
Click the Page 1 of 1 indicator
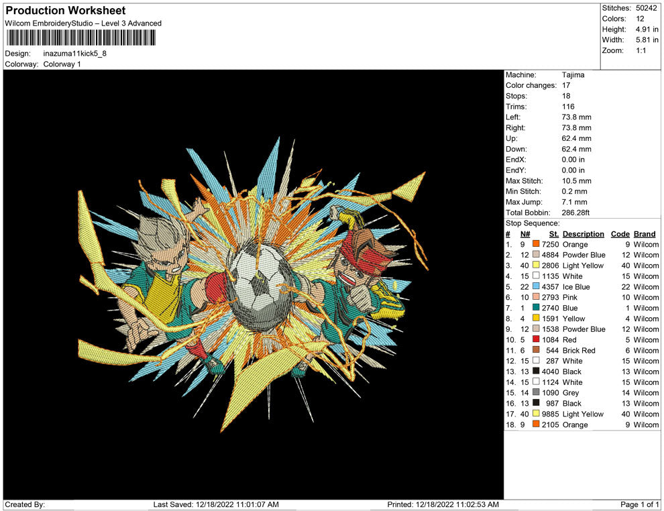[x=639, y=504]
